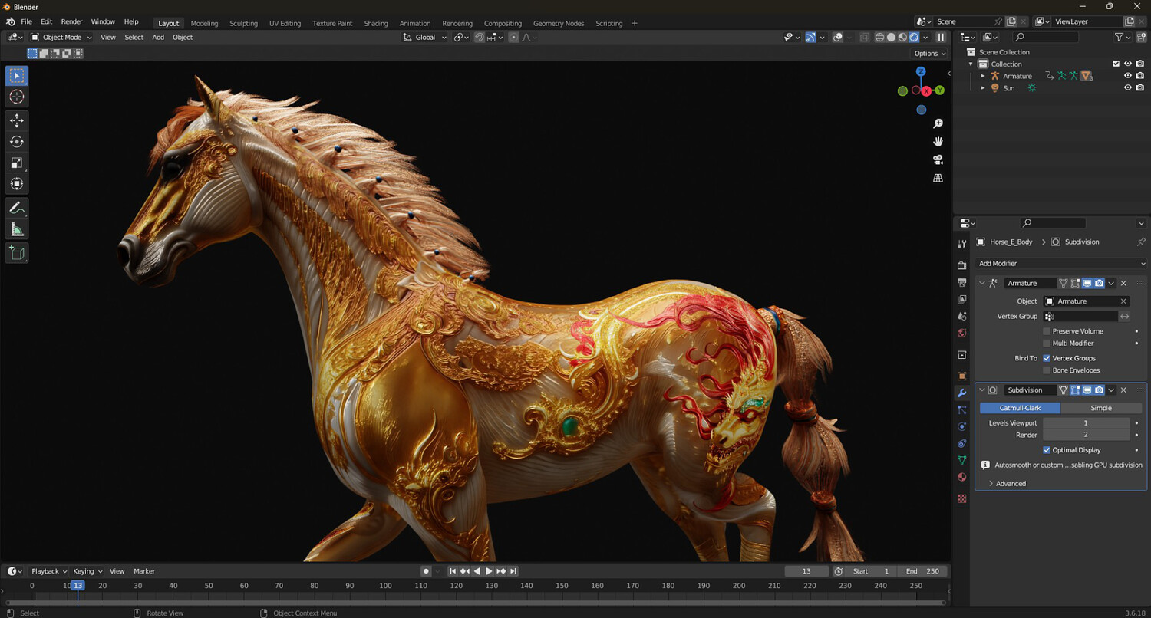Choose the Measure tool

17,228
